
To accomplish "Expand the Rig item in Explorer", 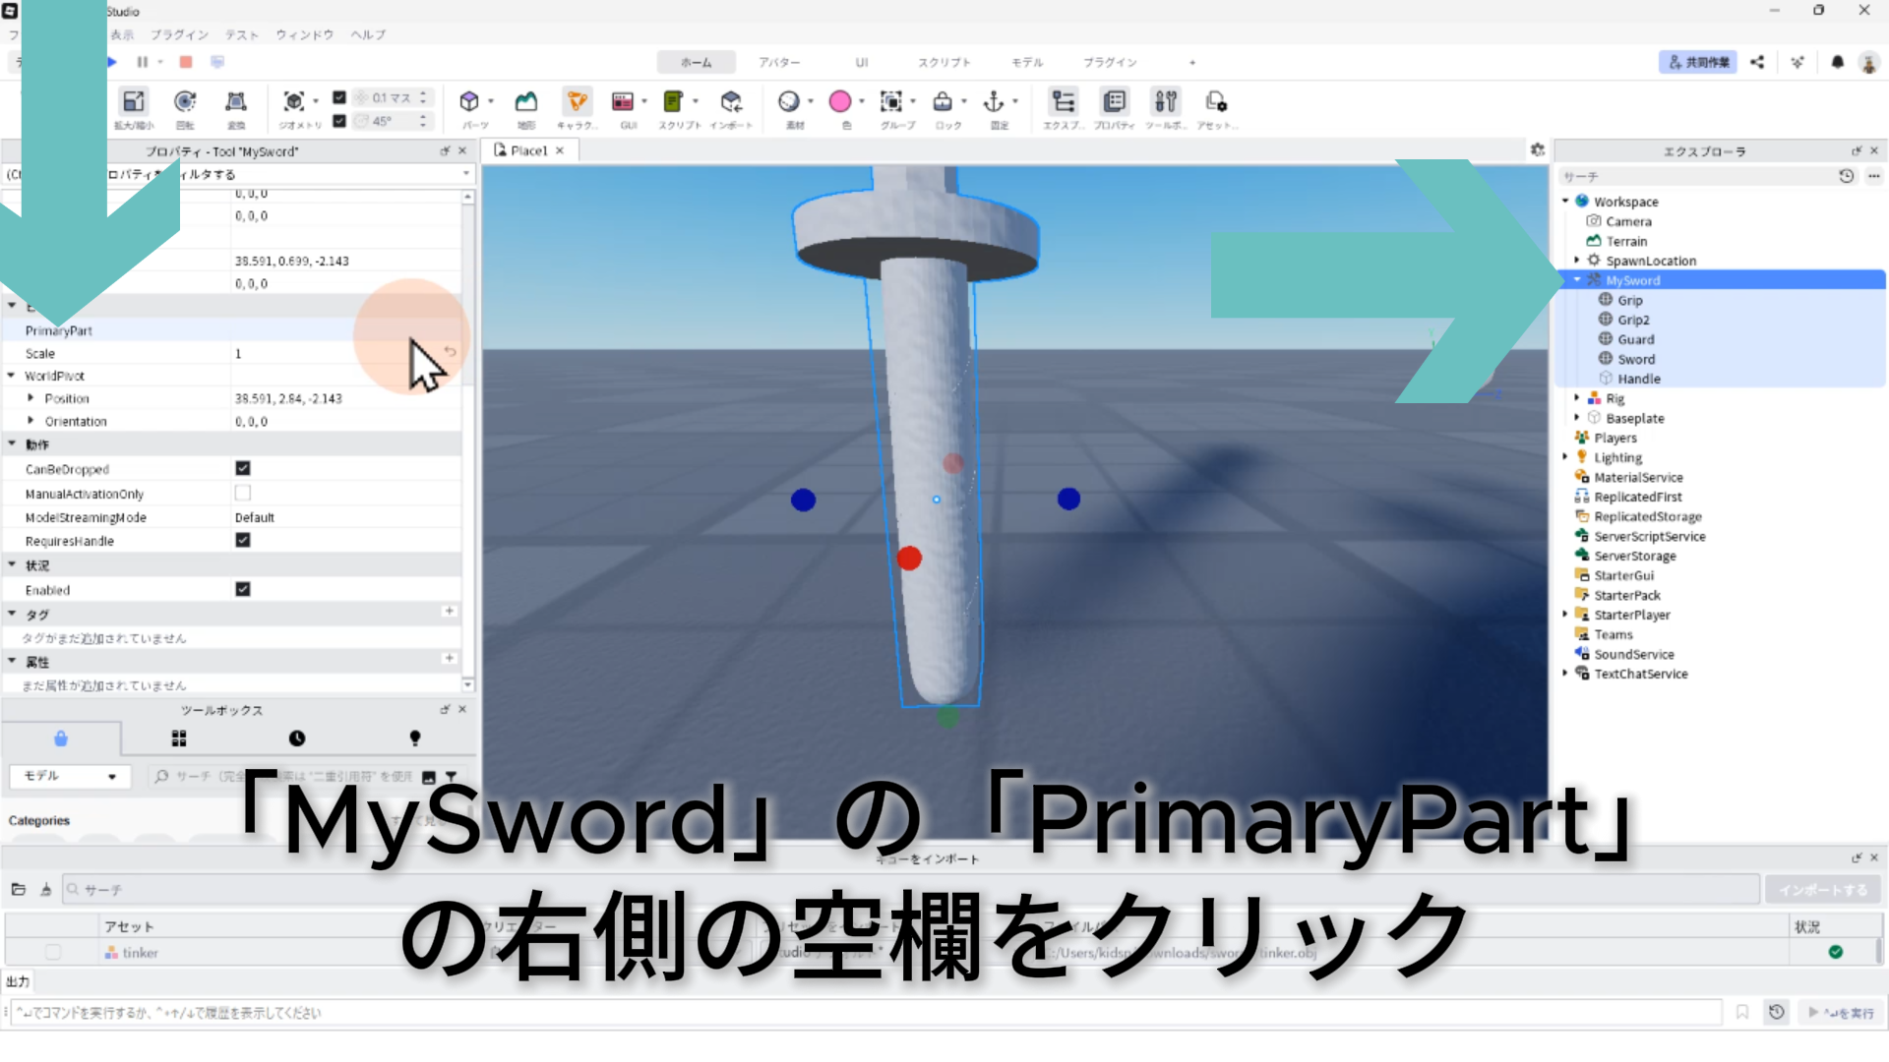I will pos(1576,398).
